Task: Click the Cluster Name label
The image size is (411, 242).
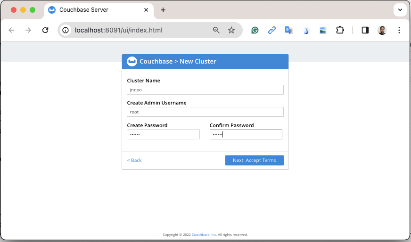Action: 143,81
